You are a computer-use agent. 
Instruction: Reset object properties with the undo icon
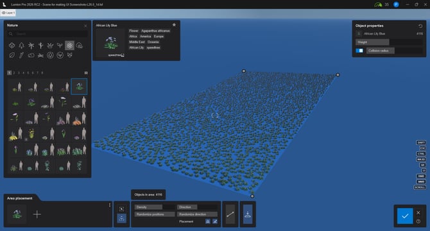[420, 26]
